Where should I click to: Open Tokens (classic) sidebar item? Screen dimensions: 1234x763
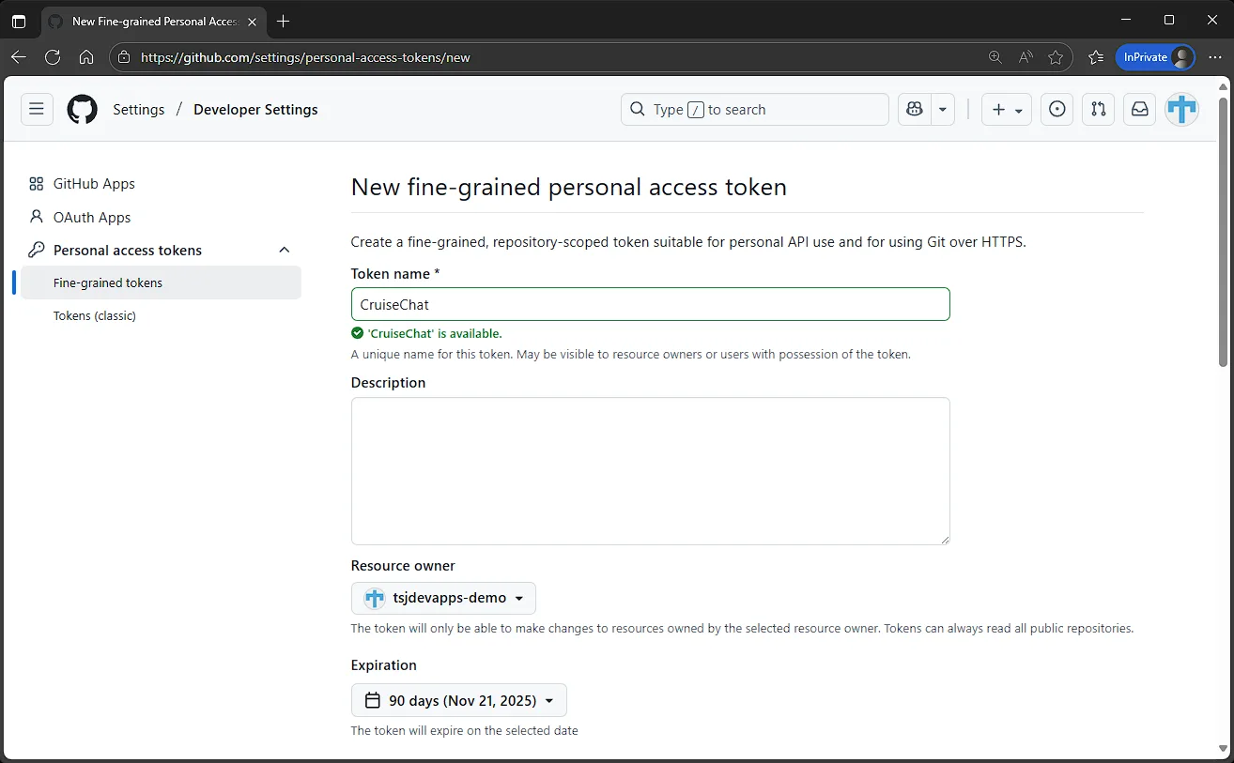click(x=95, y=315)
